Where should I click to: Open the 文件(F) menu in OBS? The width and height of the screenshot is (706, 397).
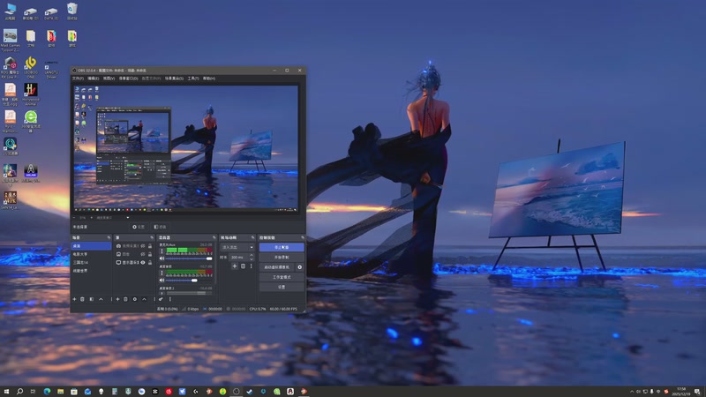78,79
